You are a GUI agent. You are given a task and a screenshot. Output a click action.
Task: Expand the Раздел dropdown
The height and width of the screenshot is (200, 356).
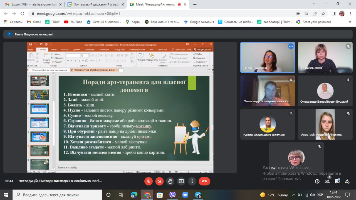[58, 62]
